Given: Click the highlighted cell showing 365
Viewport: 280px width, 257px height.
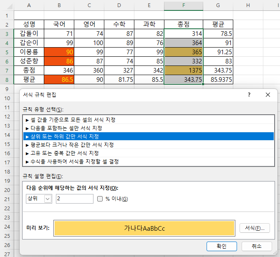Looking at the screenshot, I should pyautogui.click(x=184, y=52).
